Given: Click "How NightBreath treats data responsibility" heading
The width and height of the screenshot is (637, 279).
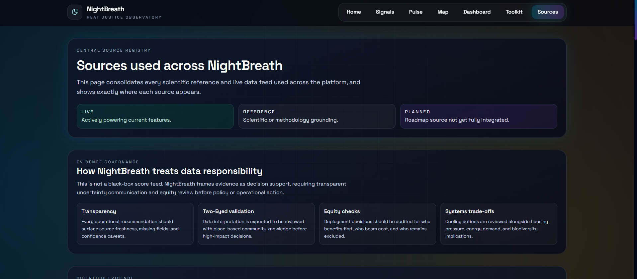Looking at the screenshot, I should pos(169,171).
